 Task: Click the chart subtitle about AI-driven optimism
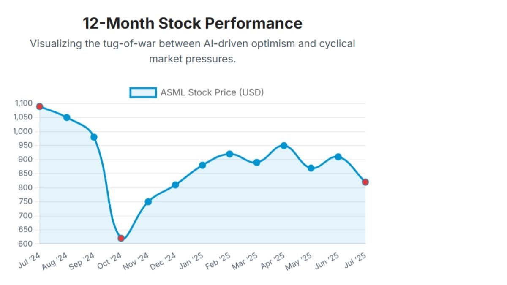click(x=192, y=51)
